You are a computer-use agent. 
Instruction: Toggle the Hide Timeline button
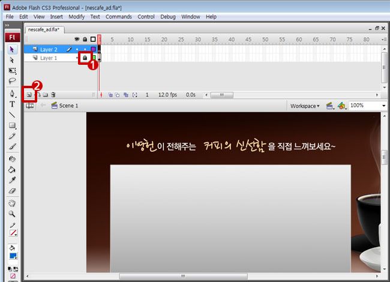[x=29, y=106]
